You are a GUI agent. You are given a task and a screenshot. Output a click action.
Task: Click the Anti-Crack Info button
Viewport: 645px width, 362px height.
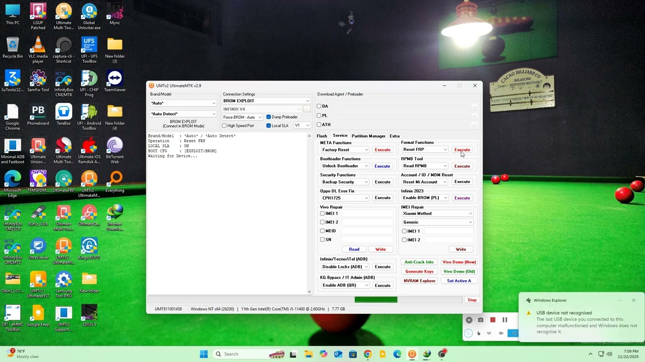coord(419,262)
